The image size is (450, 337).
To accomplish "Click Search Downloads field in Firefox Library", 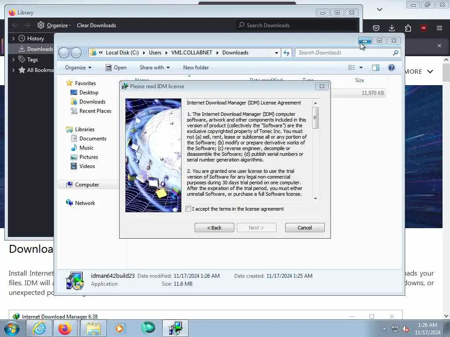I will pos(296,25).
